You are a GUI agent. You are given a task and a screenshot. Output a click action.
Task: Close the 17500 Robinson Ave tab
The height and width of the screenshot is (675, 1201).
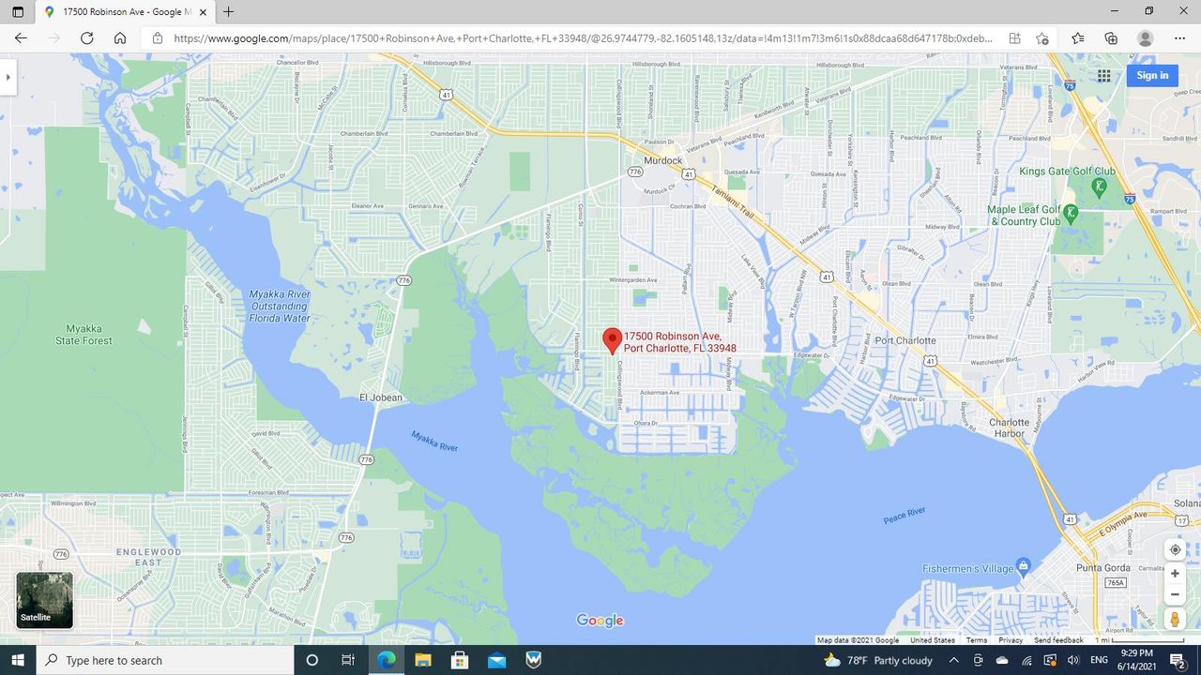click(x=203, y=12)
